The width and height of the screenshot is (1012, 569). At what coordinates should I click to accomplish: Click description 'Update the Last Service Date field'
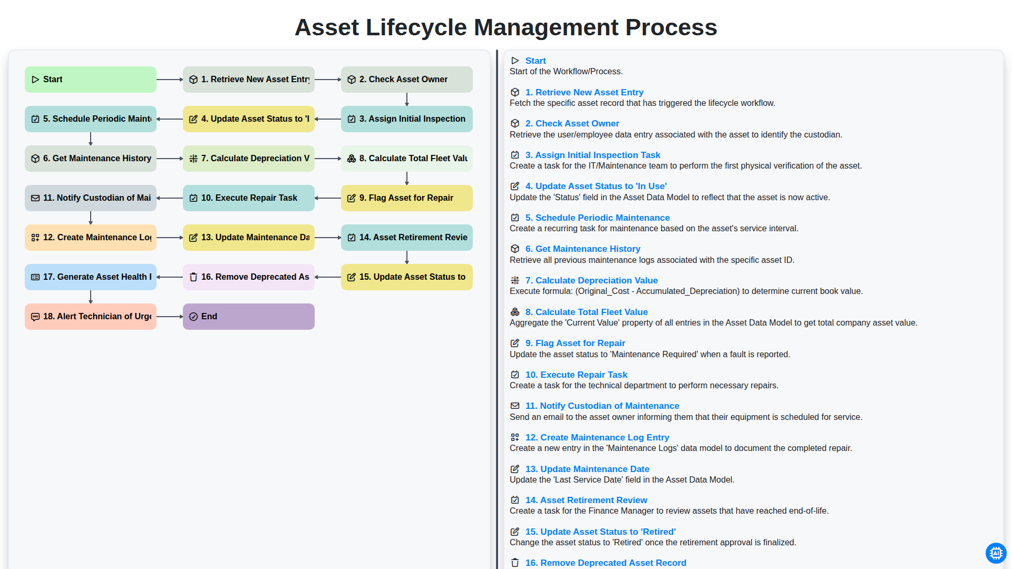pyautogui.click(x=622, y=480)
